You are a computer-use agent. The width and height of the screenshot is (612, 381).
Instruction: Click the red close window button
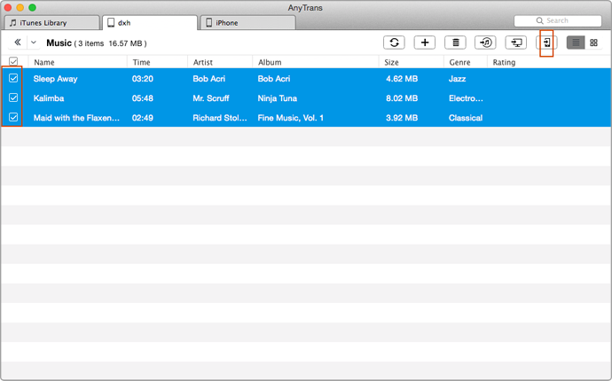click(x=8, y=7)
